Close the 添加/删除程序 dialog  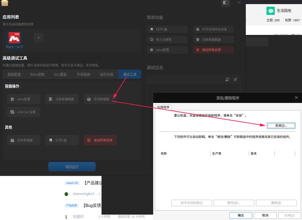coord(296,98)
